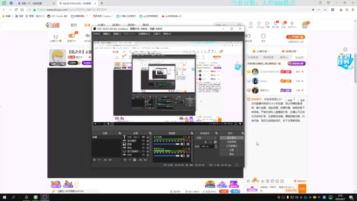Toggle lock on APEX source

point(148,155)
